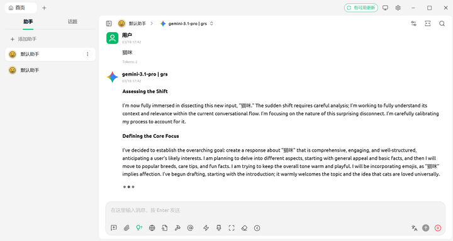Click the Gemini model avatar in the reply

(113, 77)
